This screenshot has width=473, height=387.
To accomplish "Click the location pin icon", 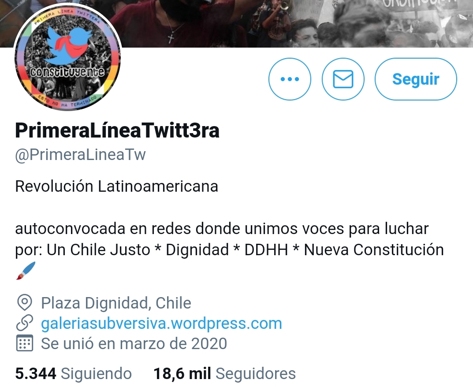I will tap(24, 302).
